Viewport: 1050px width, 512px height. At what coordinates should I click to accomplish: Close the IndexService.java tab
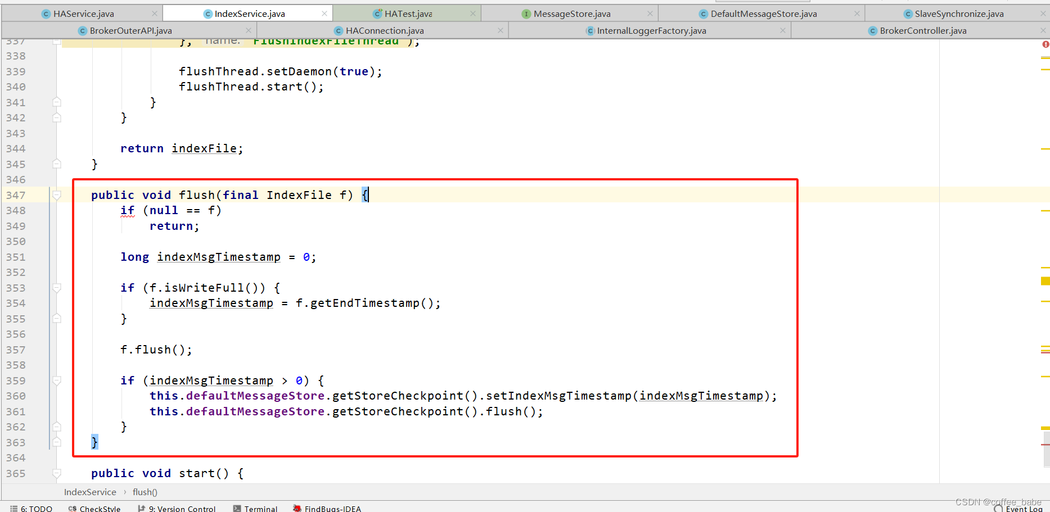(325, 13)
